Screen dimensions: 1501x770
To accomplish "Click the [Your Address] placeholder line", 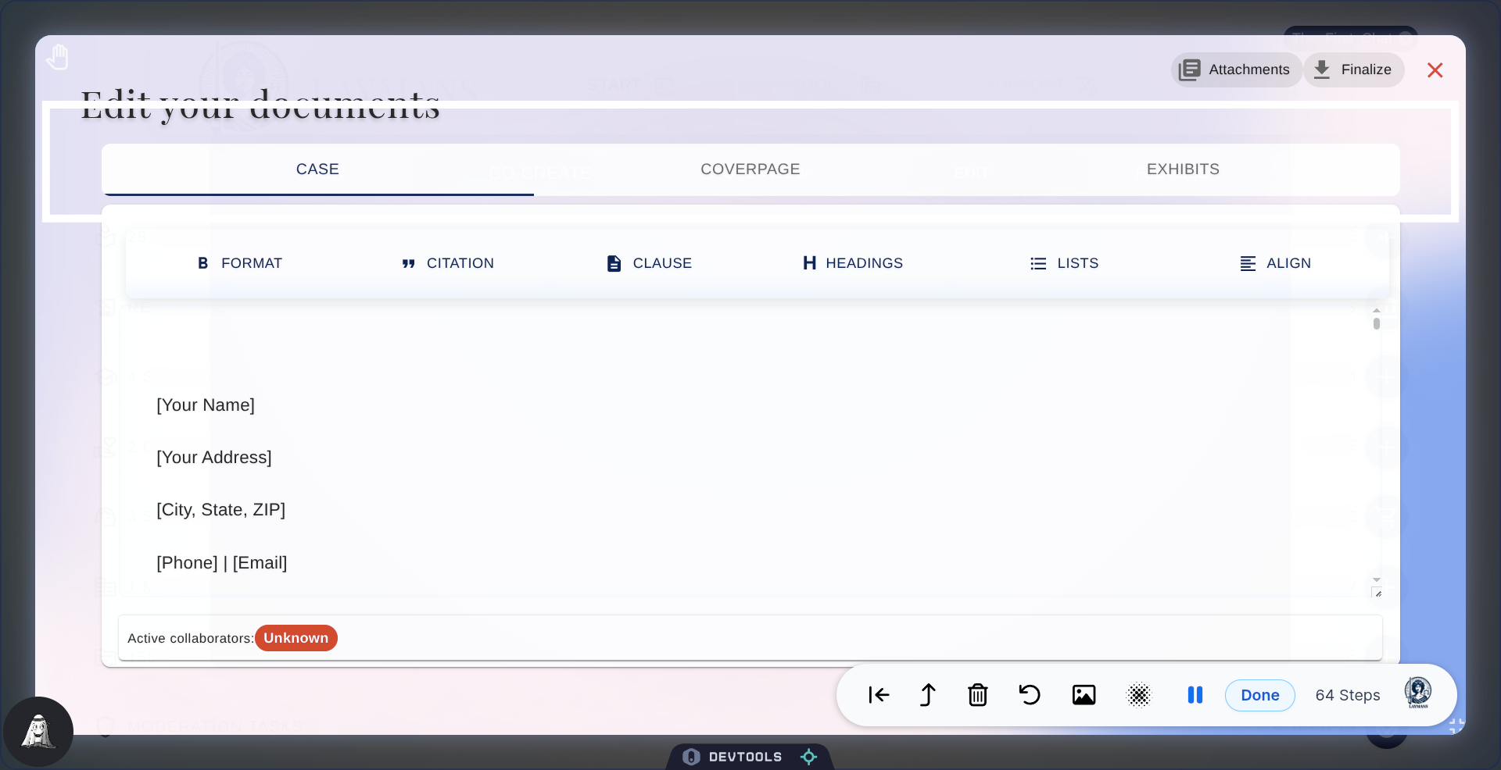I will click(214, 457).
